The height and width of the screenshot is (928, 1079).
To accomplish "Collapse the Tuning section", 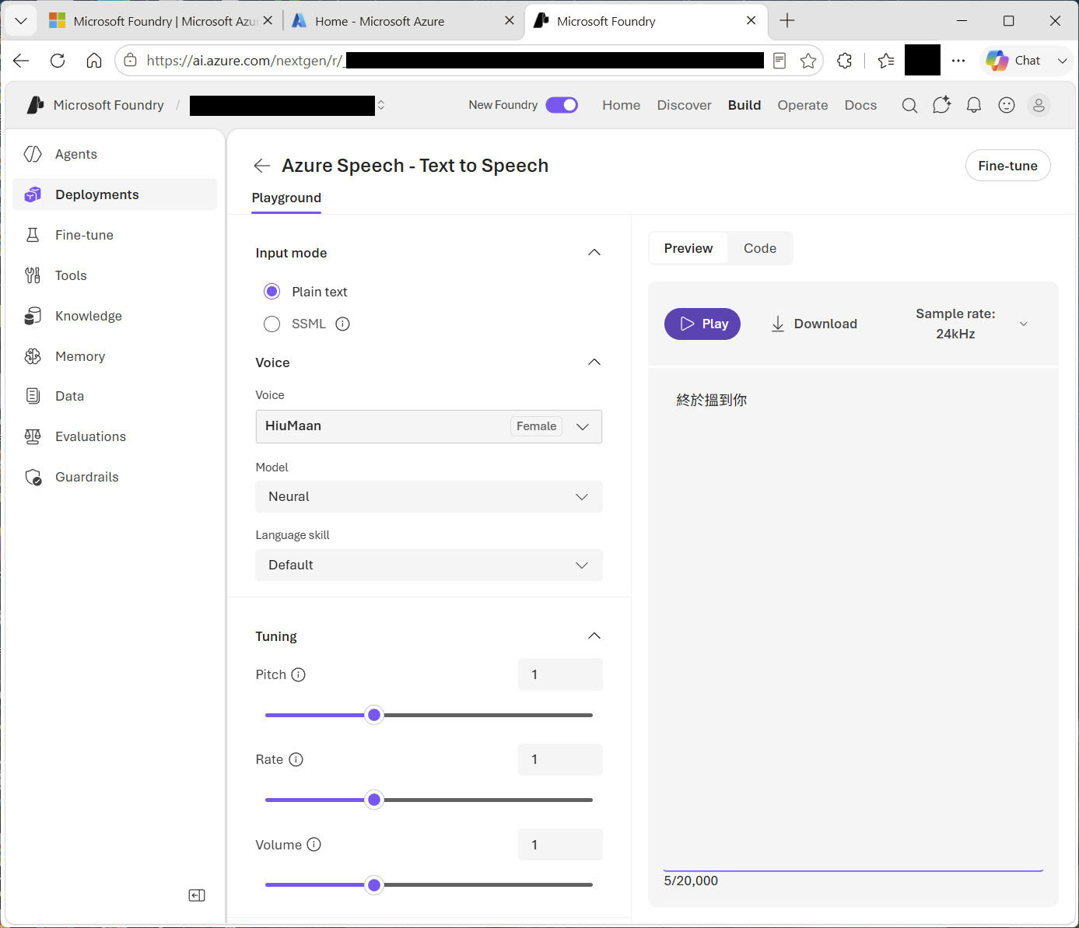I will 594,636.
